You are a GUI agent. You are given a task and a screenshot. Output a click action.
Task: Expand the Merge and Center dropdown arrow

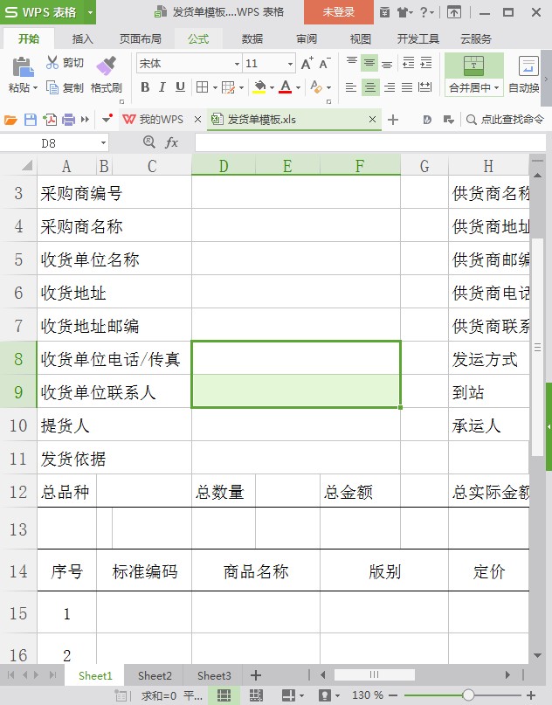(x=497, y=87)
